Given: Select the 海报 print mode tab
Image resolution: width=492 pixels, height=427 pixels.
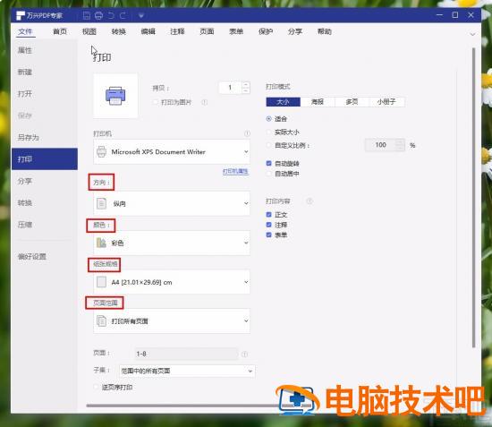Looking at the screenshot, I should [318, 102].
